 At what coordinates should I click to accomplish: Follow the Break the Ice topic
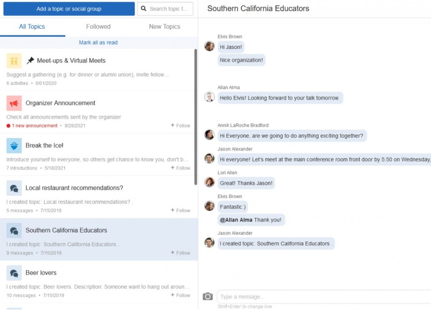click(180, 168)
